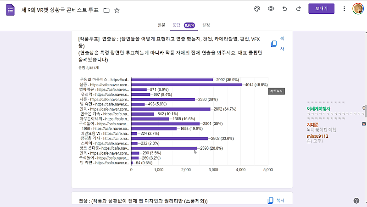Click the 실종 bar with 4044 votes

click(x=186, y=85)
